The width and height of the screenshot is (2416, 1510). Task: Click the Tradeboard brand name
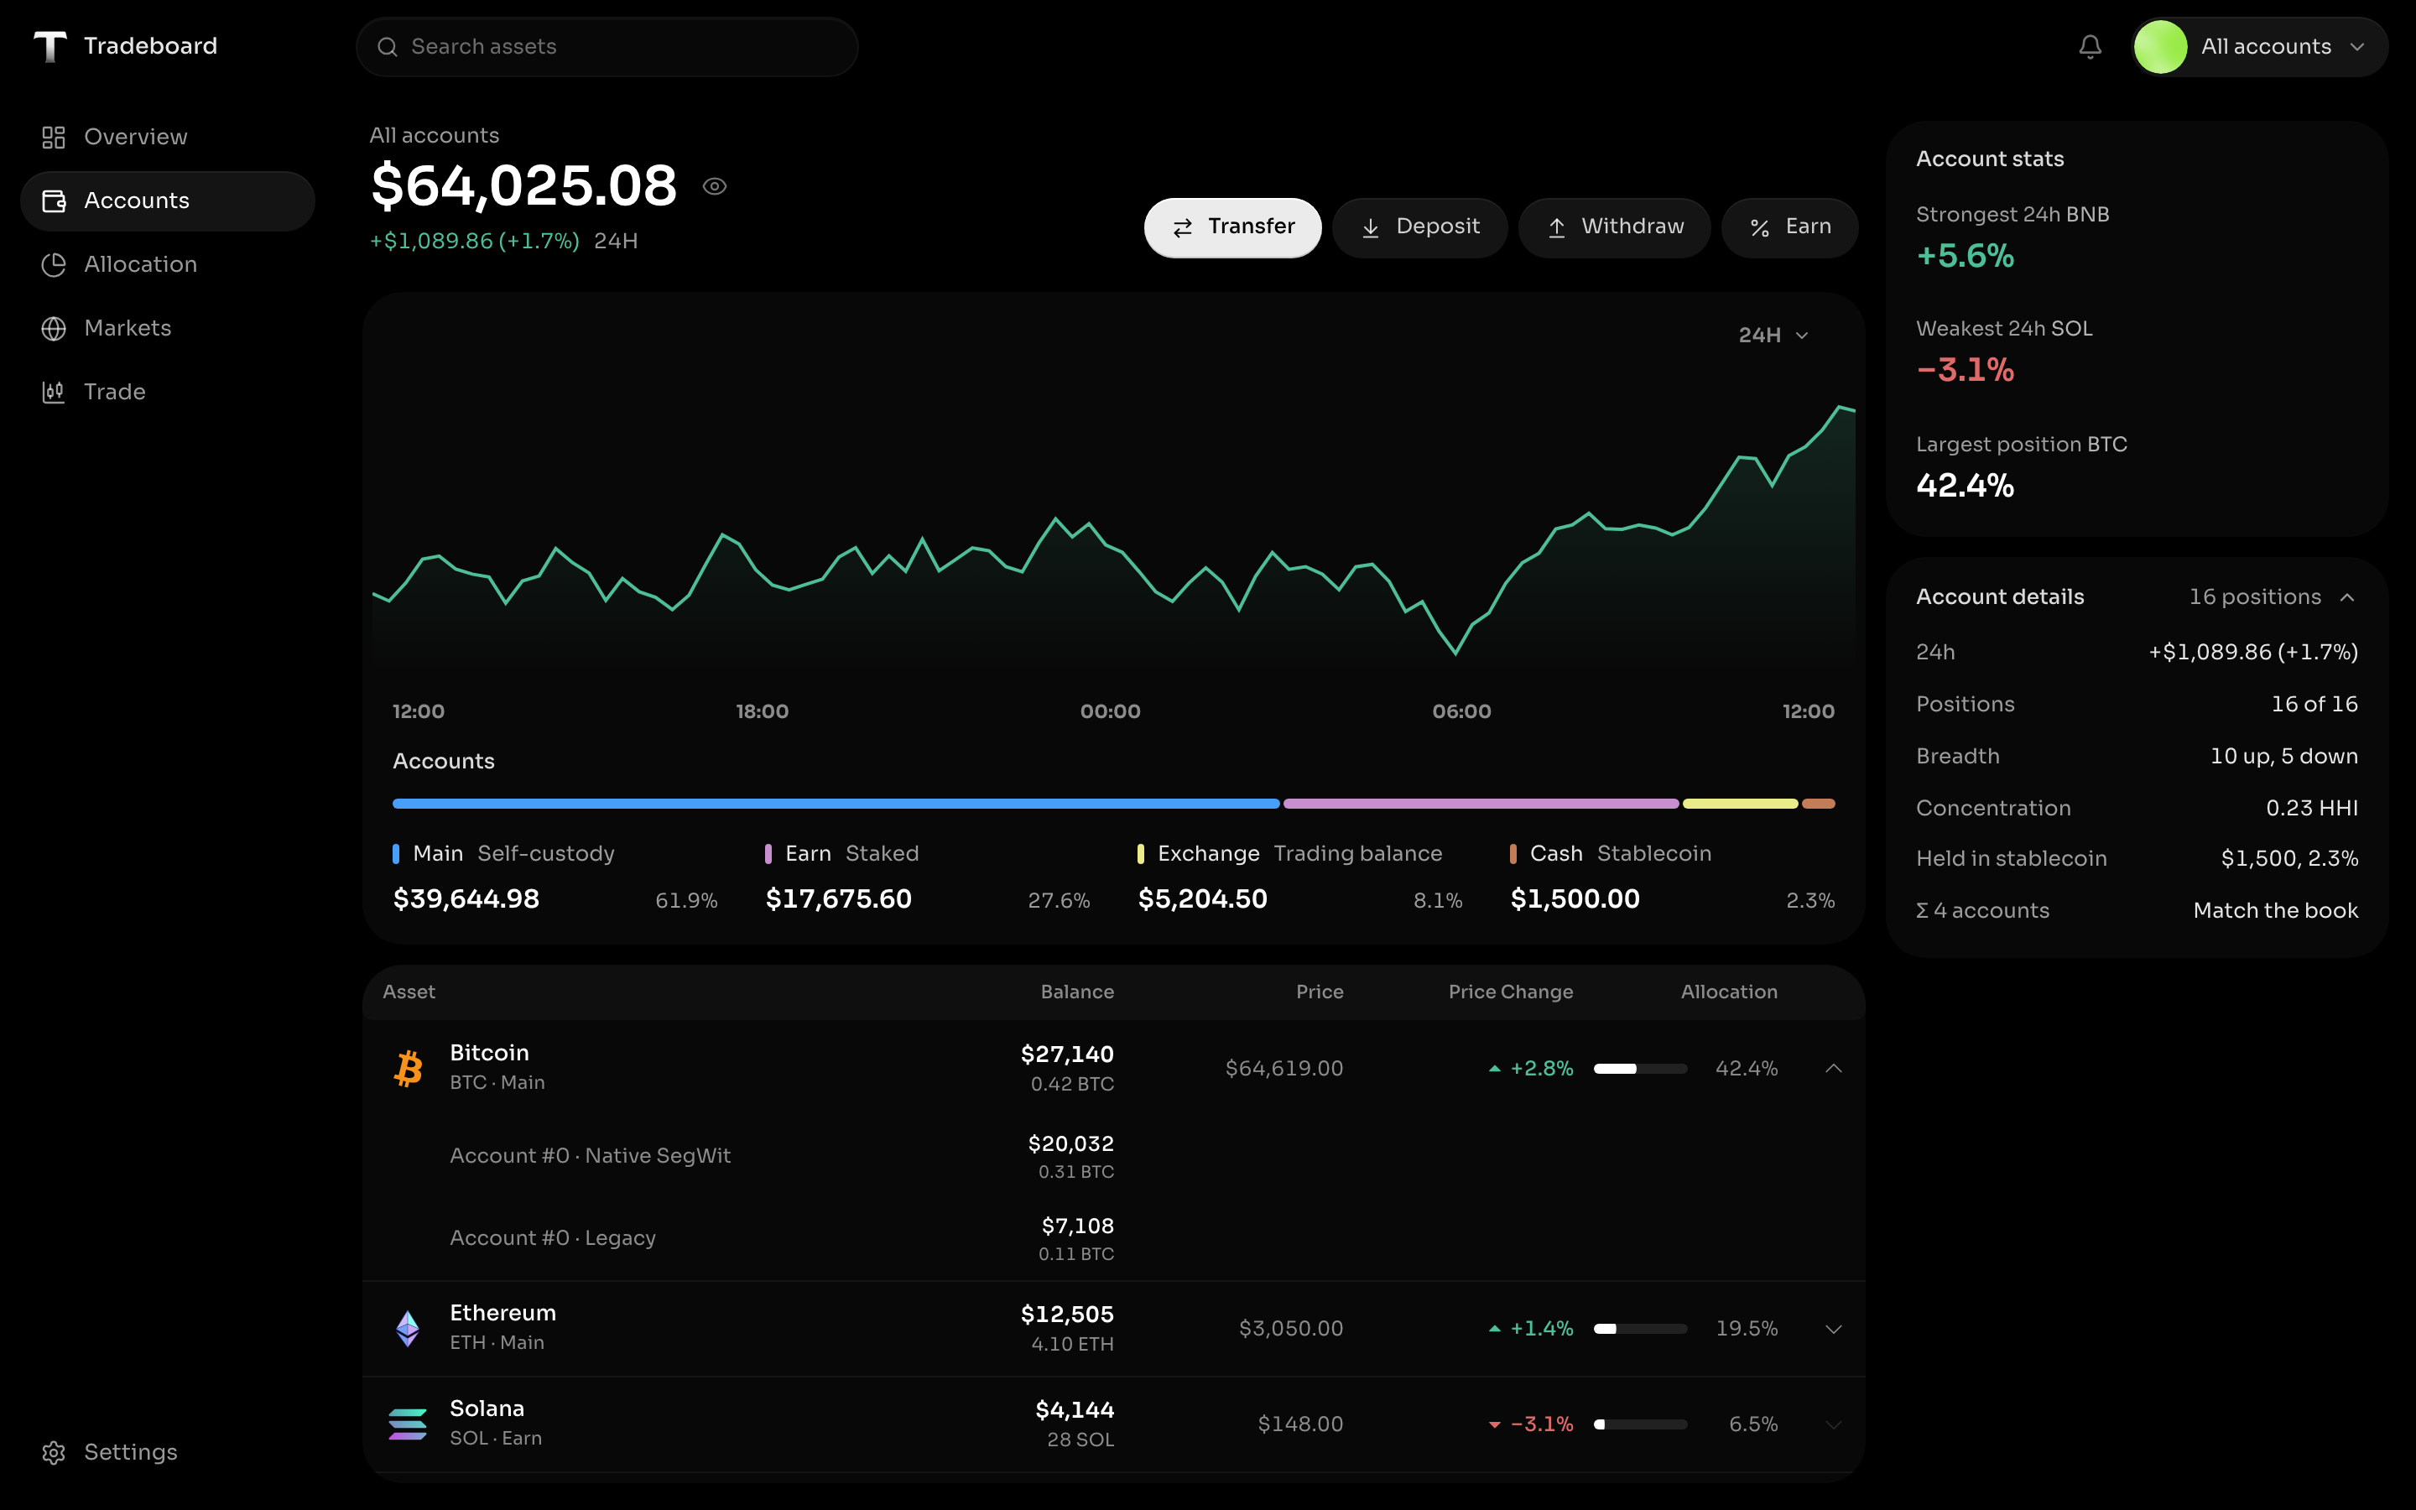coord(151,46)
